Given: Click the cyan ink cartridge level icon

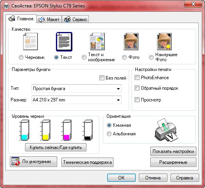Looking at the screenshot, I should [24, 130].
